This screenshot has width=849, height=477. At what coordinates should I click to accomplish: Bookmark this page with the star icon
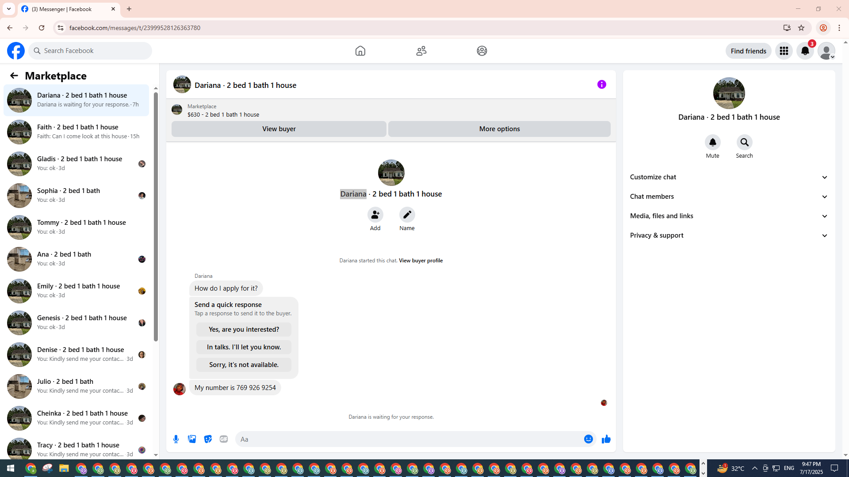801,28
